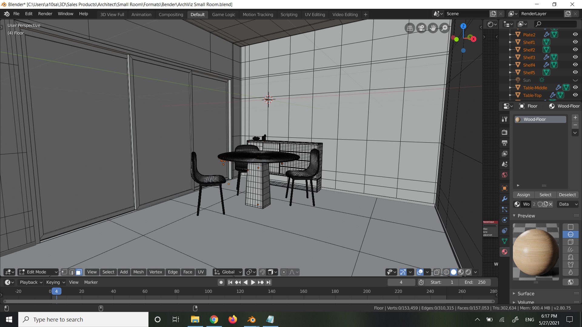582x327 pixels.
Task: Select edge select mode icon
Action: (x=72, y=272)
